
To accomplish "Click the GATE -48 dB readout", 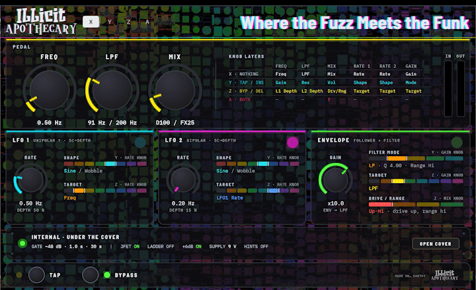I will coord(46,246).
